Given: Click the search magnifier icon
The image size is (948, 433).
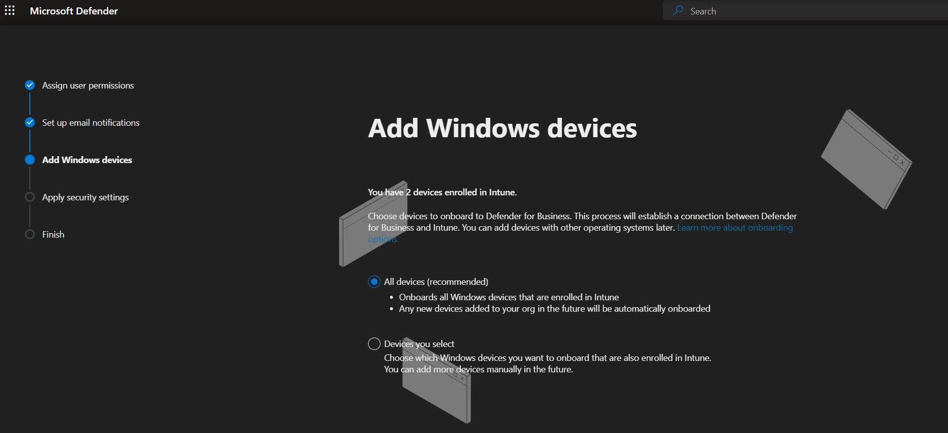Looking at the screenshot, I should click(x=678, y=10).
